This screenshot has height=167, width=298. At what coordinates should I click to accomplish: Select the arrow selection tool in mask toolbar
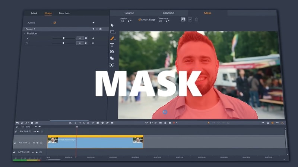pos(112,25)
